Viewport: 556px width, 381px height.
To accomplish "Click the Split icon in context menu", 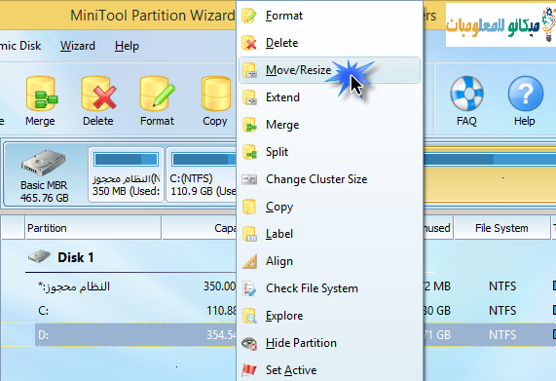I will 249,152.
